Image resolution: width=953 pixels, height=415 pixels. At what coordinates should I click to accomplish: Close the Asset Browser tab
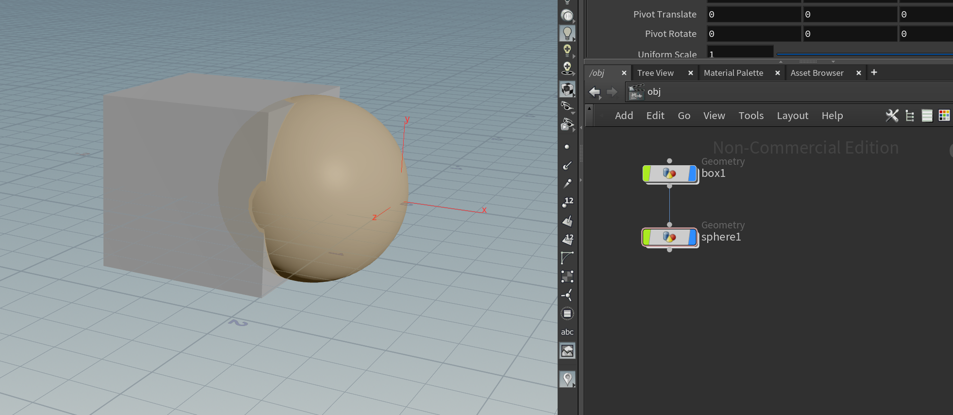[859, 73]
